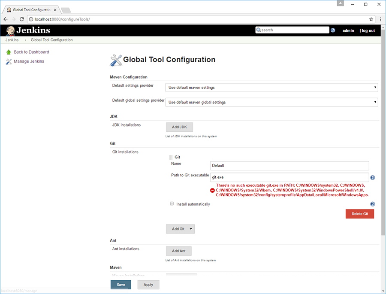Click the Git installation drag handle
Image resolution: width=386 pixels, height=294 pixels.
171,157
